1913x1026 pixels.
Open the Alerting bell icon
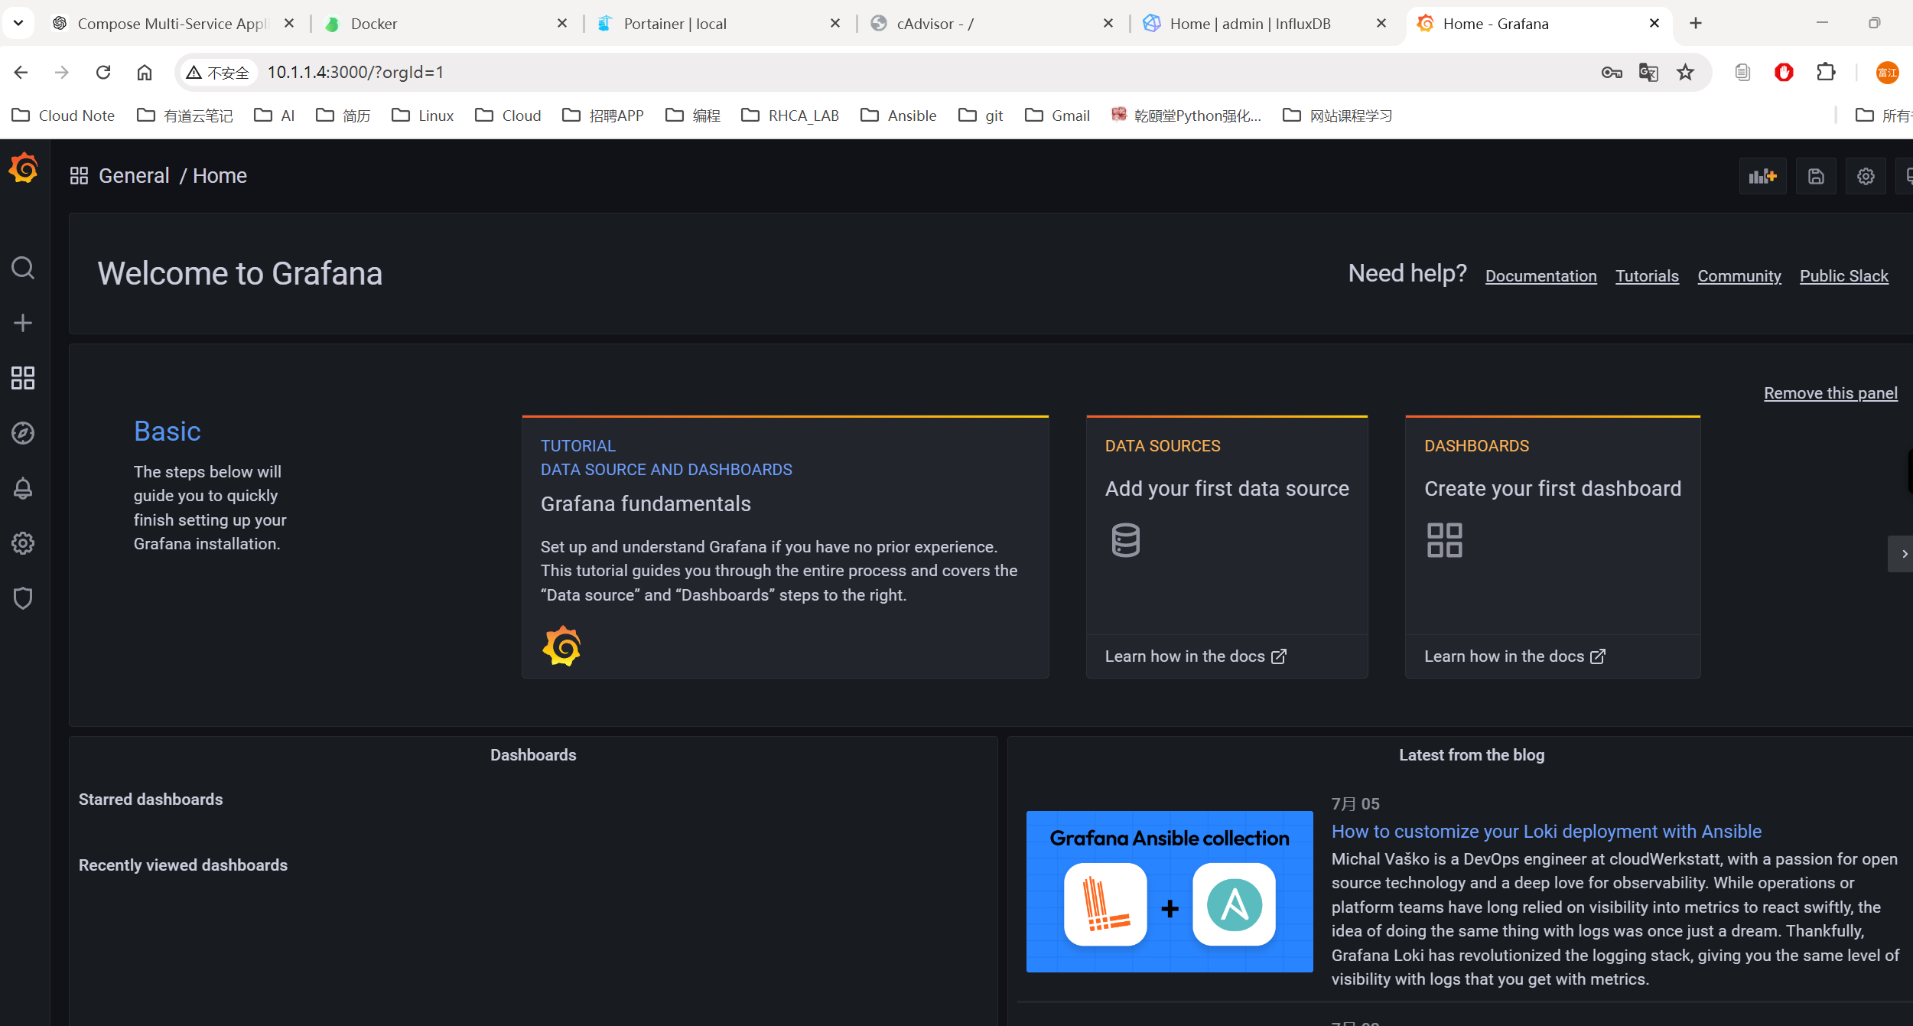[23, 488]
